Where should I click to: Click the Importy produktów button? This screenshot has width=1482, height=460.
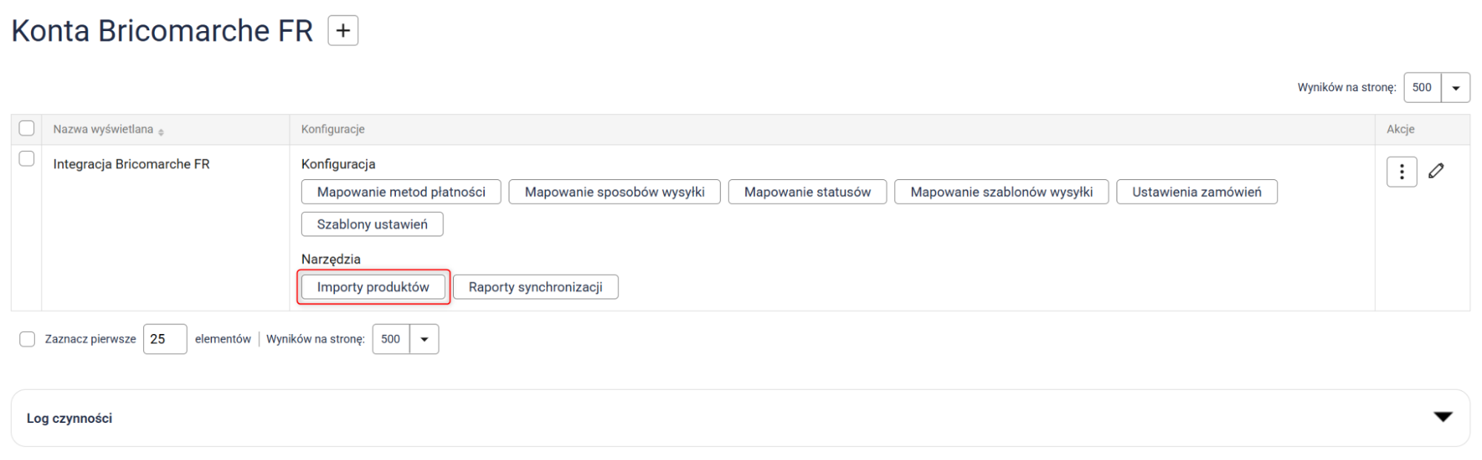click(x=373, y=287)
